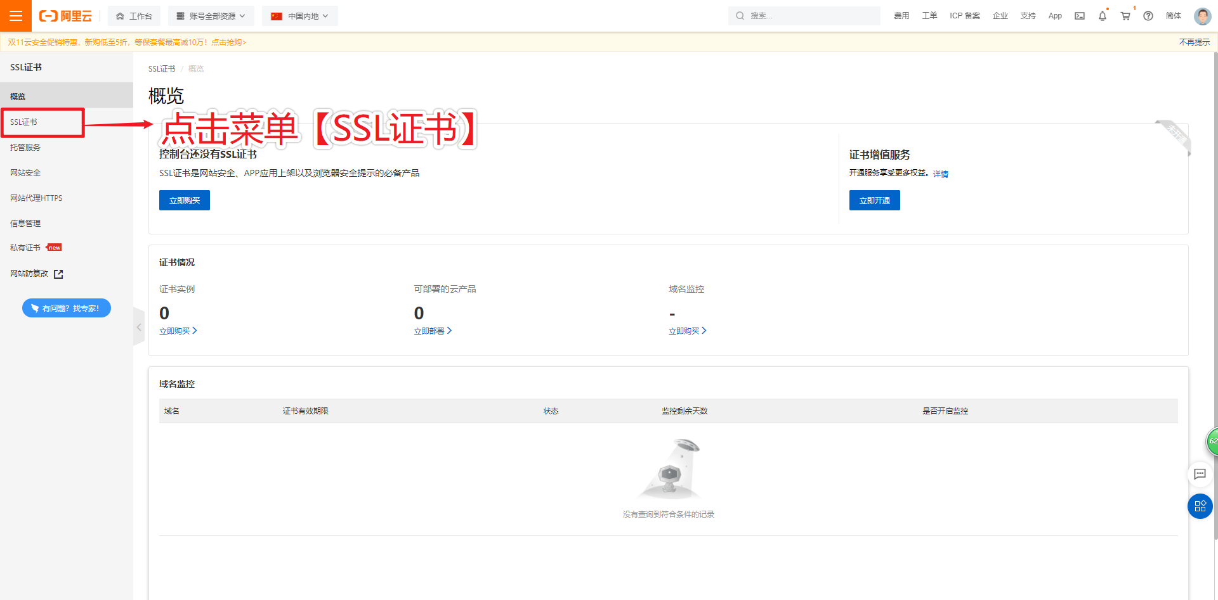
Task: Open the chat feedback icon
Action: coord(1200,474)
